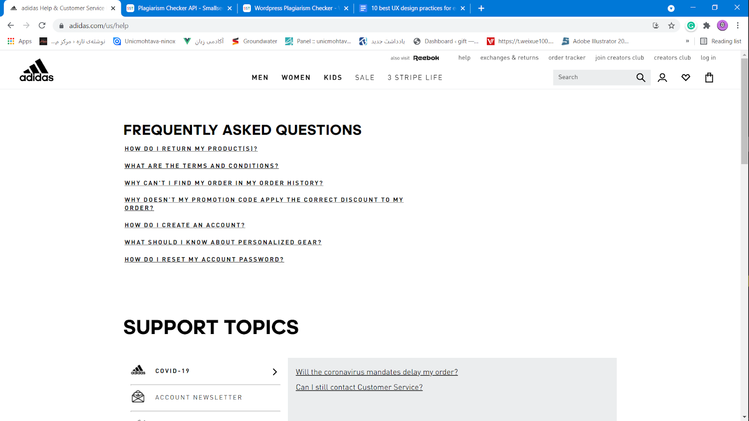
Task: Open 'How do I return my product(s)?' question
Action: [191, 149]
